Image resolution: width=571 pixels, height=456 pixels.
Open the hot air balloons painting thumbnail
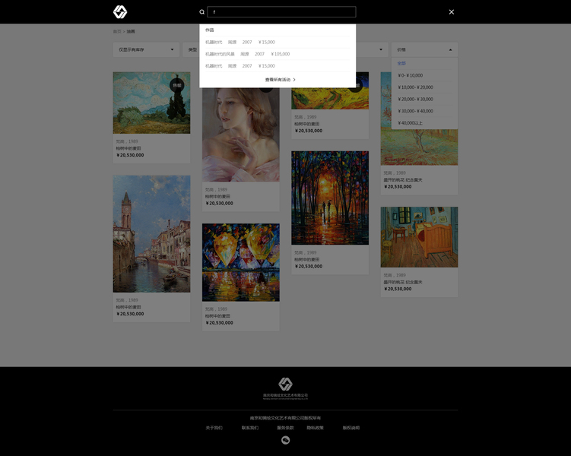tap(241, 262)
